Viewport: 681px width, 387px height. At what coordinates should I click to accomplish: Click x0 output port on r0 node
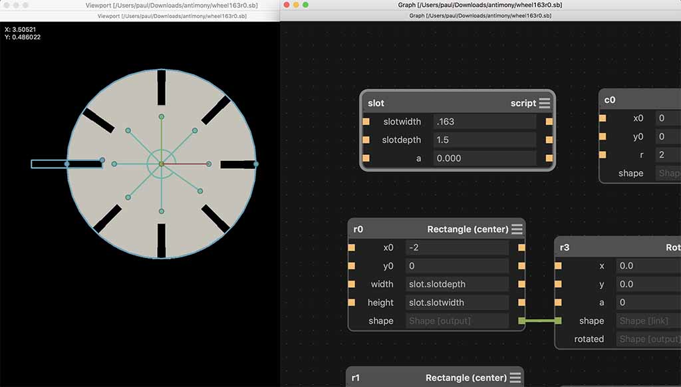(521, 247)
